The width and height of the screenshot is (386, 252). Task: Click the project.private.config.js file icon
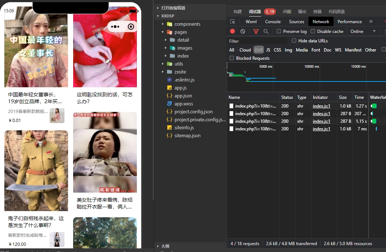(x=169, y=119)
